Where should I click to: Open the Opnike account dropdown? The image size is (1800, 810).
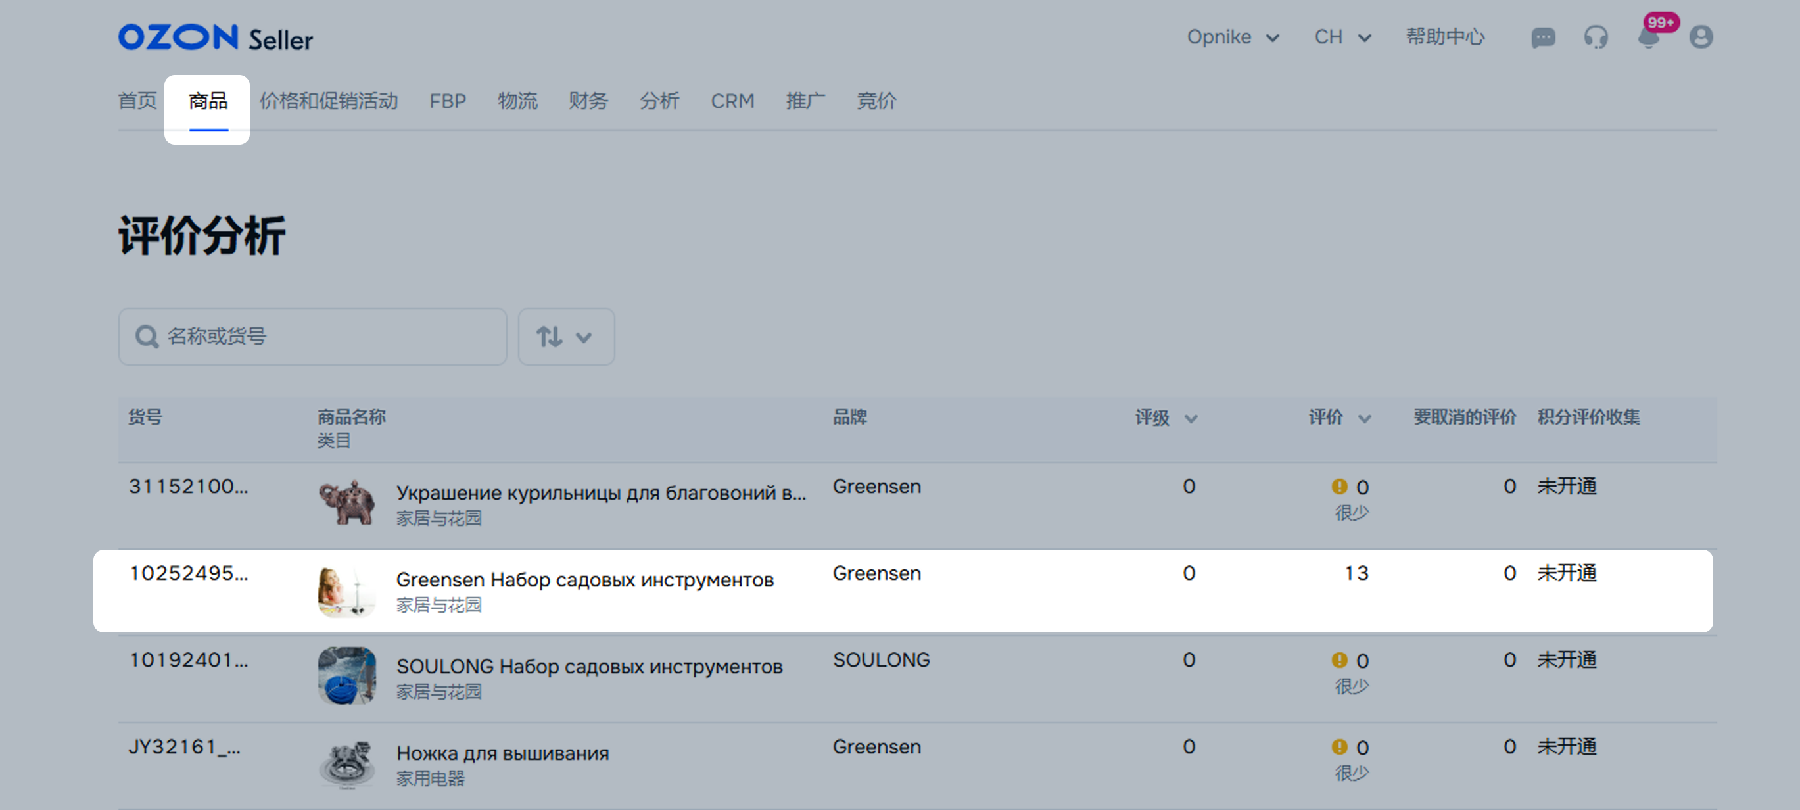(1233, 37)
